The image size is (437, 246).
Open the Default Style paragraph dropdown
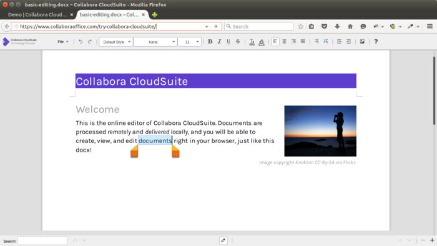pyautogui.click(x=116, y=42)
